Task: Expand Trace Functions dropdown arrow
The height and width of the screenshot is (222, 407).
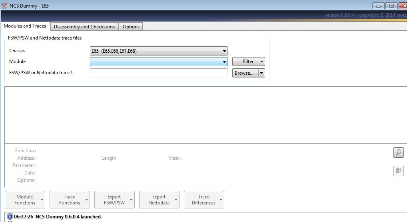Action: coord(87,200)
